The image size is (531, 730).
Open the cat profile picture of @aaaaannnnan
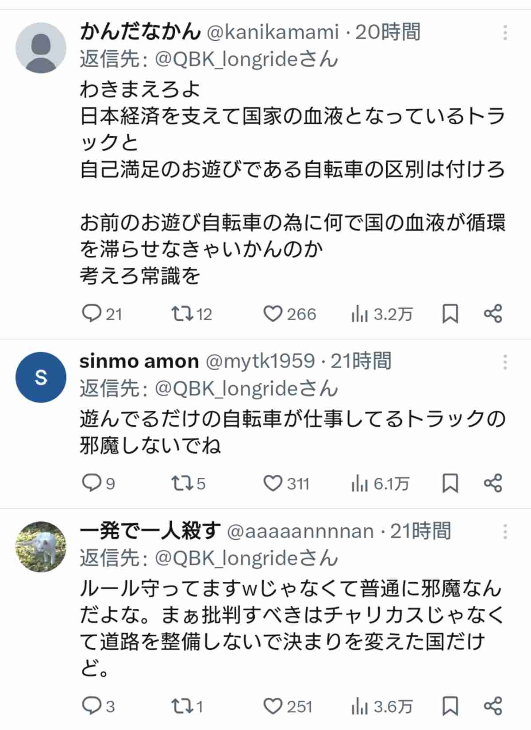pos(41,547)
